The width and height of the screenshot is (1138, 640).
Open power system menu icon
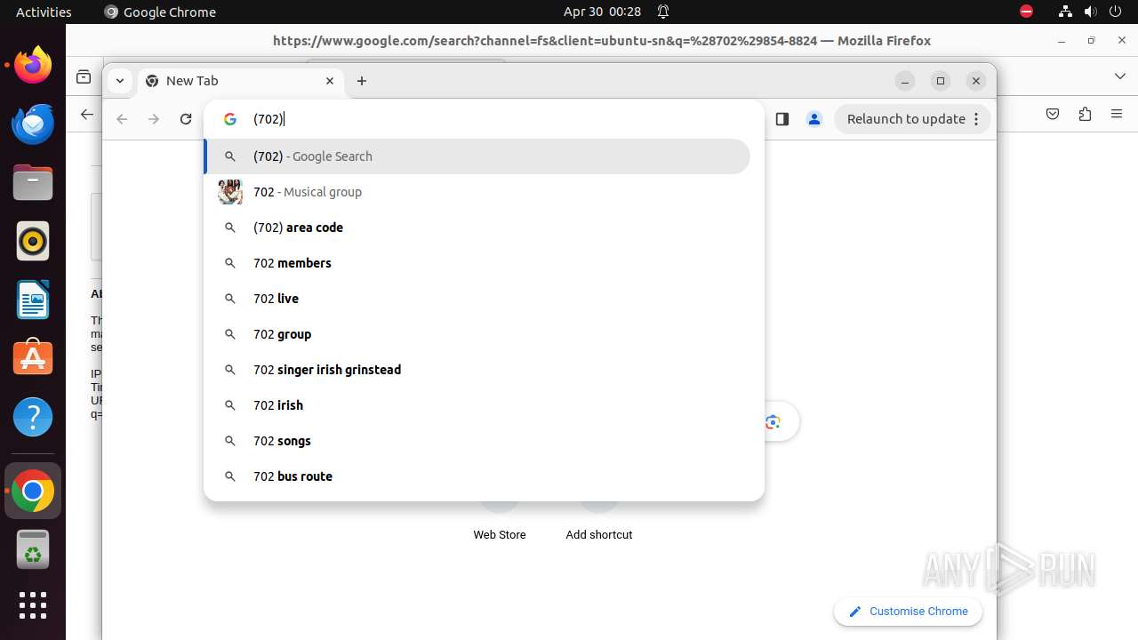(x=1115, y=12)
